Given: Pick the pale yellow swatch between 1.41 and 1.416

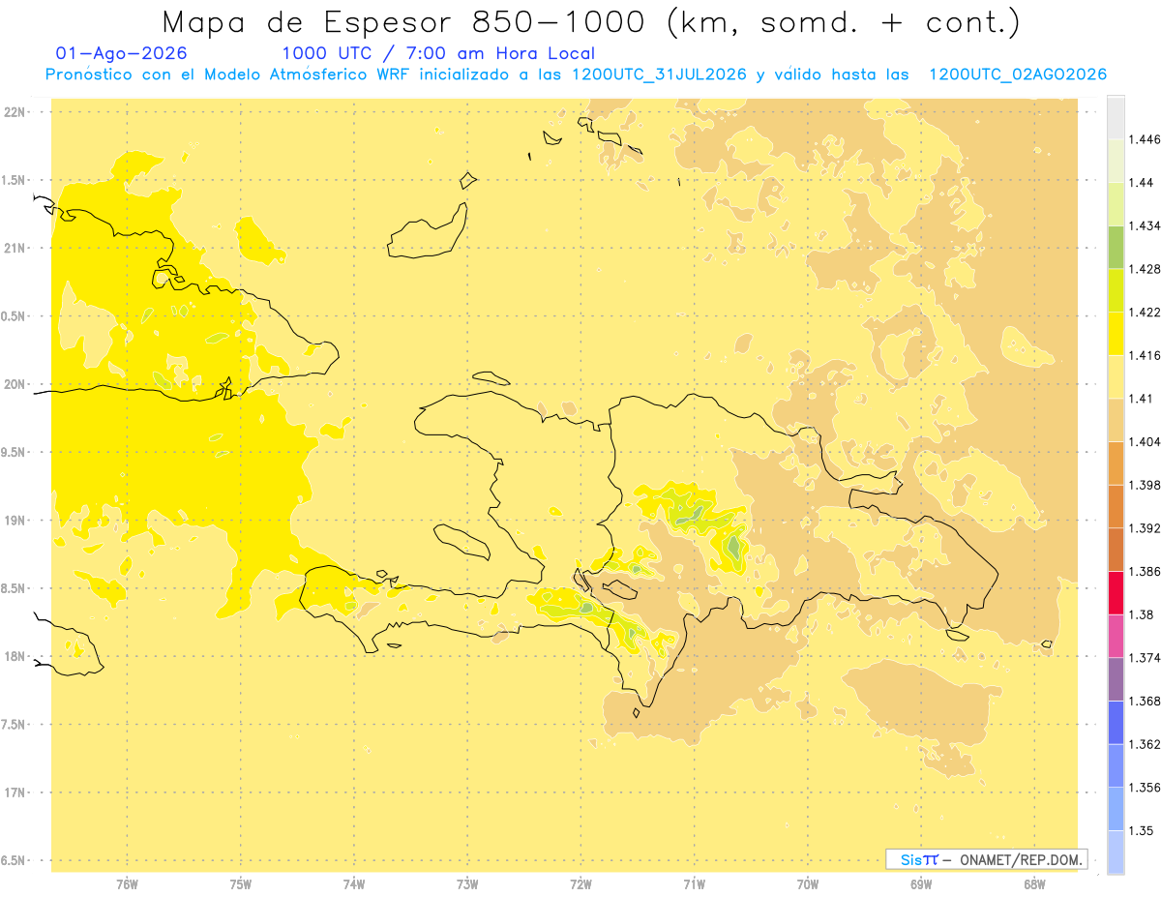Looking at the screenshot, I should pos(1116,376).
